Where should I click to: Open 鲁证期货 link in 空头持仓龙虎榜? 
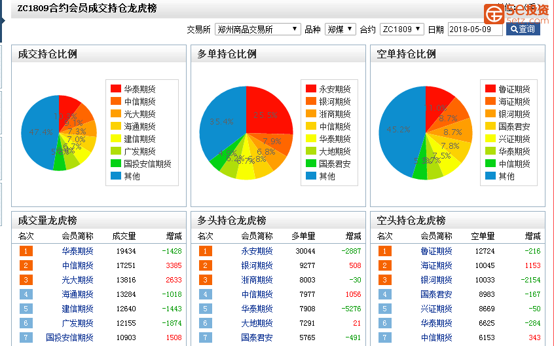click(x=436, y=251)
